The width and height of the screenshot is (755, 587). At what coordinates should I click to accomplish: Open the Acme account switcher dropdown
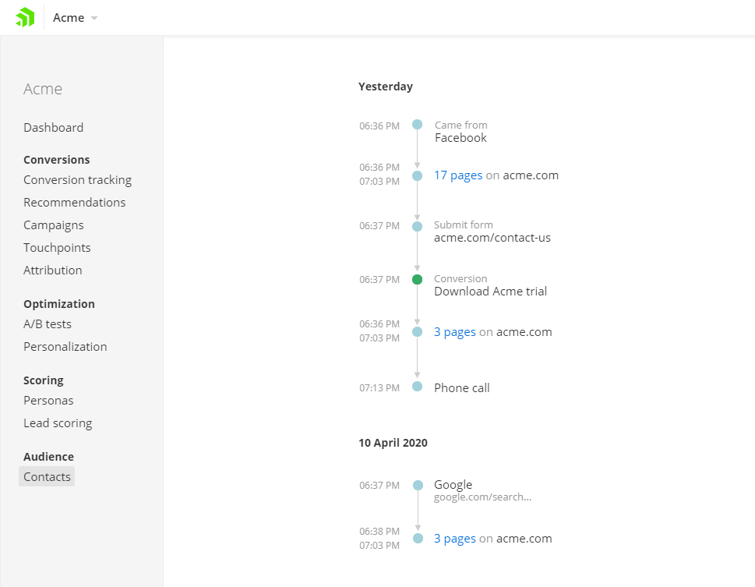(75, 17)
